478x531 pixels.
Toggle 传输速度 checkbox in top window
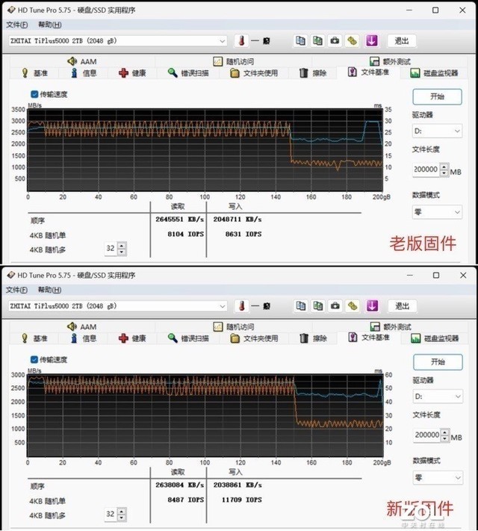tap(34, 94)
